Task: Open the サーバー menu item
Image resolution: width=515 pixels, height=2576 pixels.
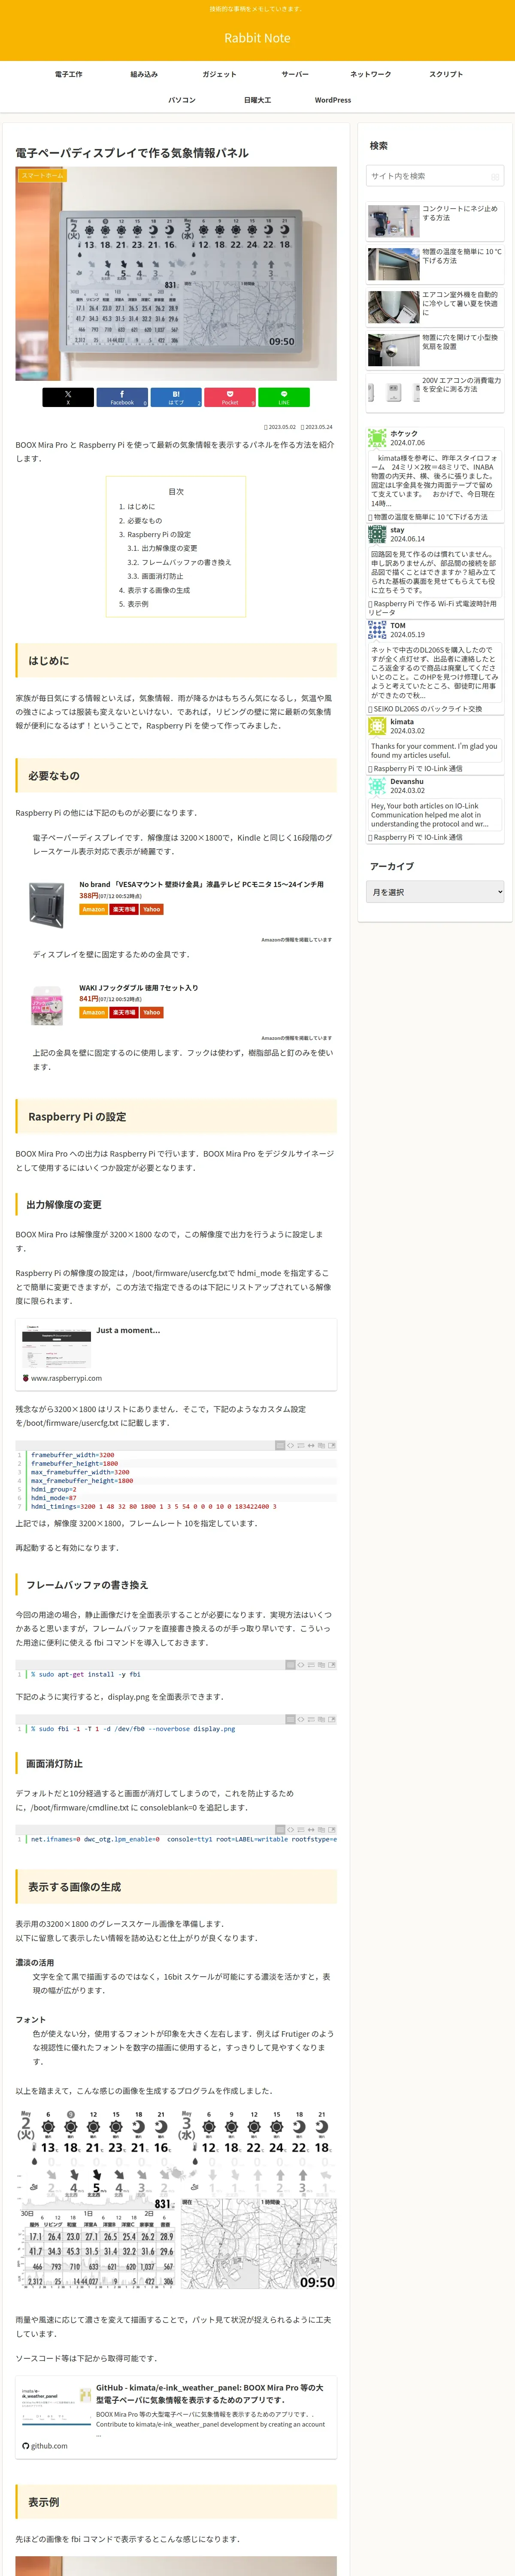Action: [295, 74]
